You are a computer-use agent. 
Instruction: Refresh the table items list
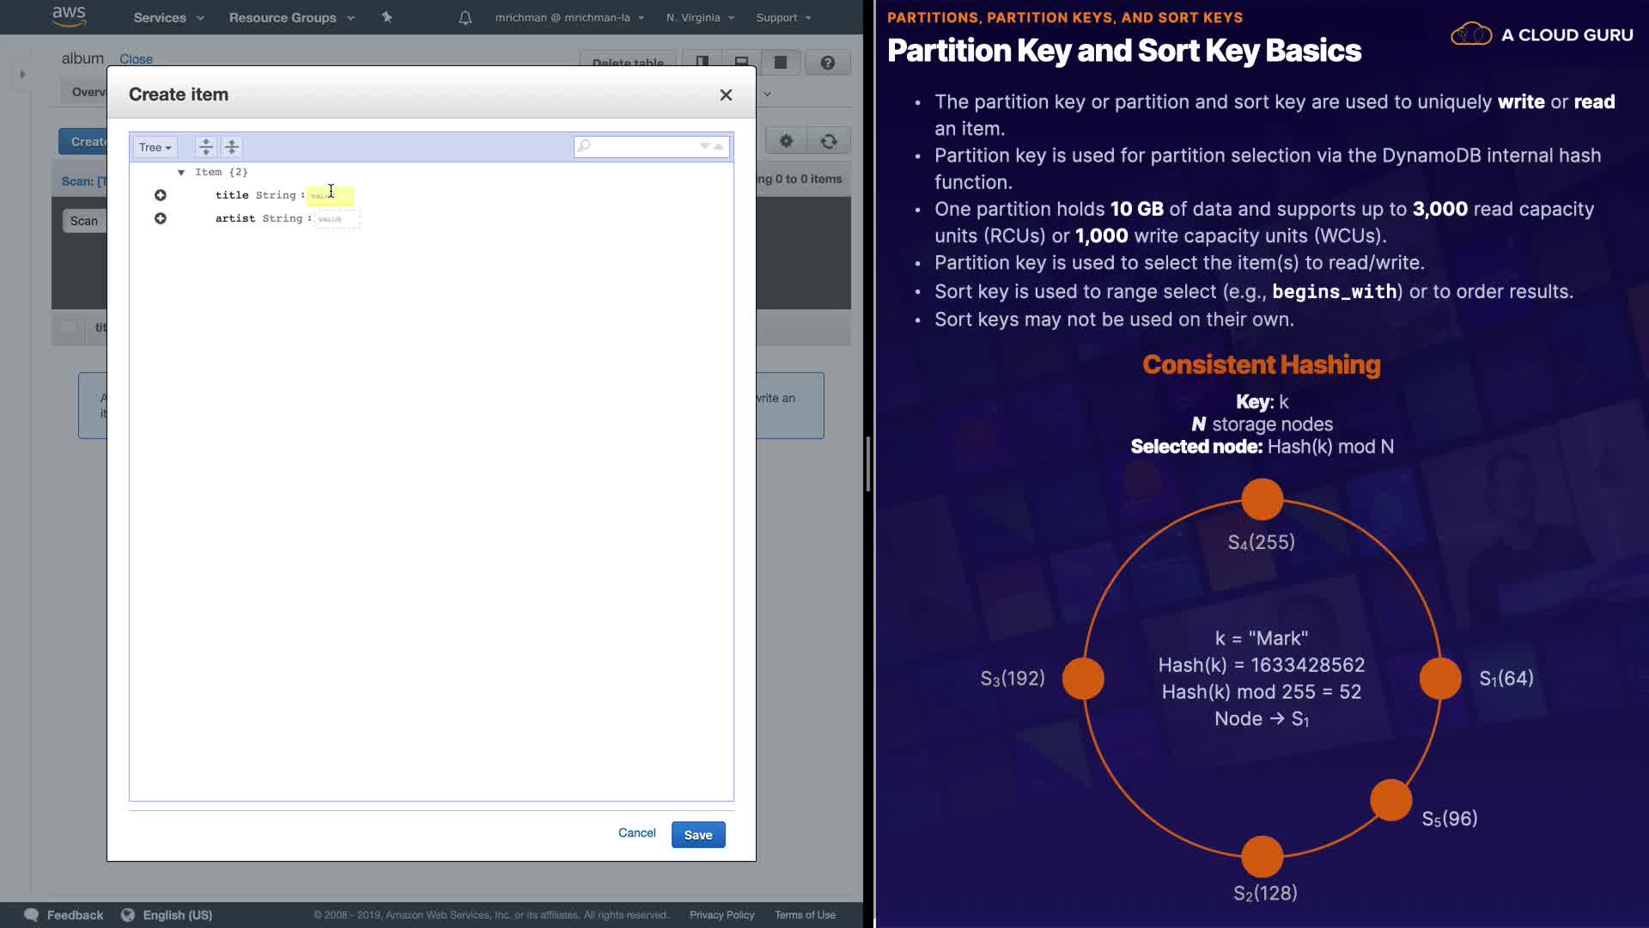[829, 141]
